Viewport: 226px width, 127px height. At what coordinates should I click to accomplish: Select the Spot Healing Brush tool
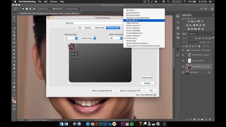[14, 43]
